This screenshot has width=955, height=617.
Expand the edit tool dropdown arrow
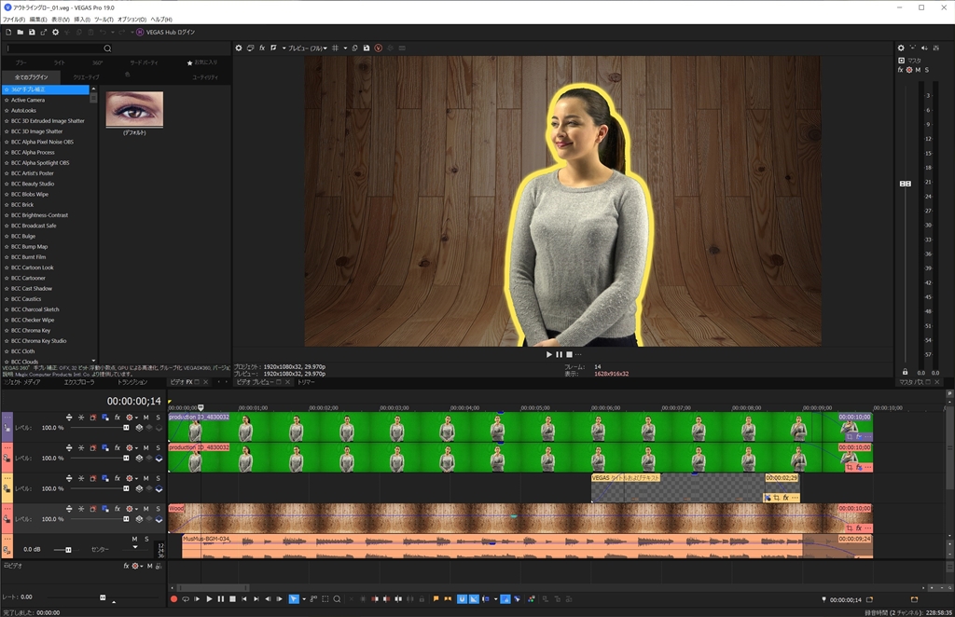303,599
